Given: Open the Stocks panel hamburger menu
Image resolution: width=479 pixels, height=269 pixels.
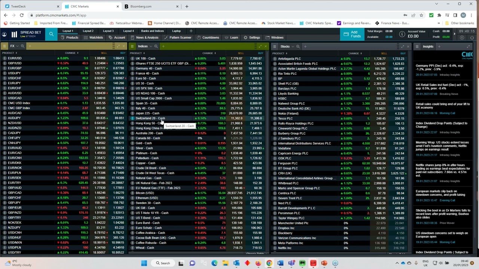Looking at the screenshot, I should (x=275, y=46).
